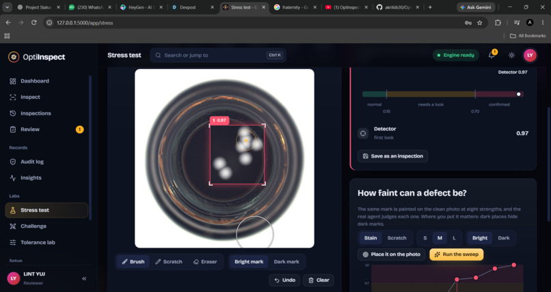551x292 pixels.
Task: Open the Insights page
Action: pos(31,177)
